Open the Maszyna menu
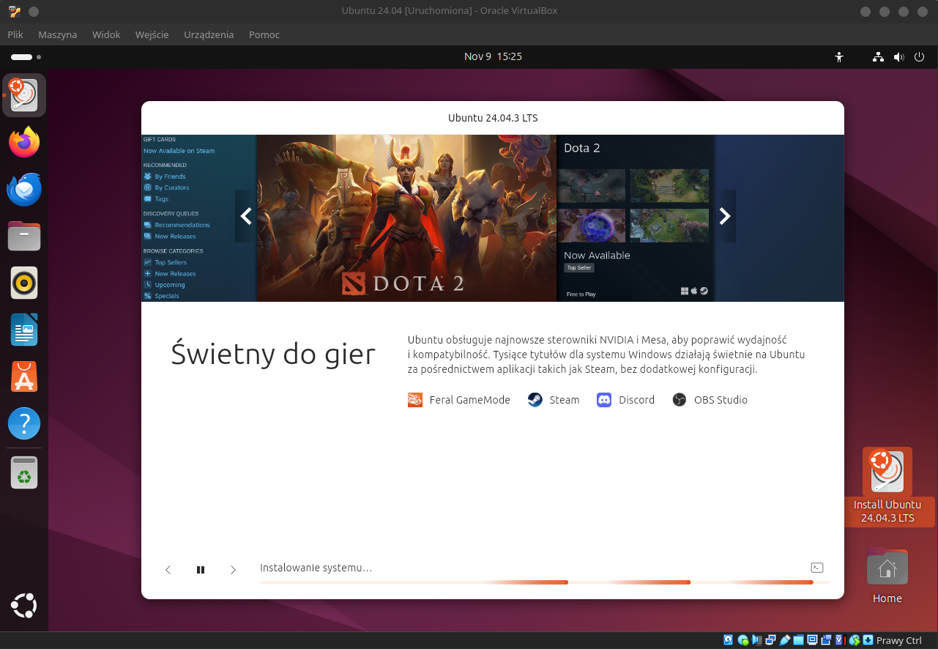 point(58,34)
